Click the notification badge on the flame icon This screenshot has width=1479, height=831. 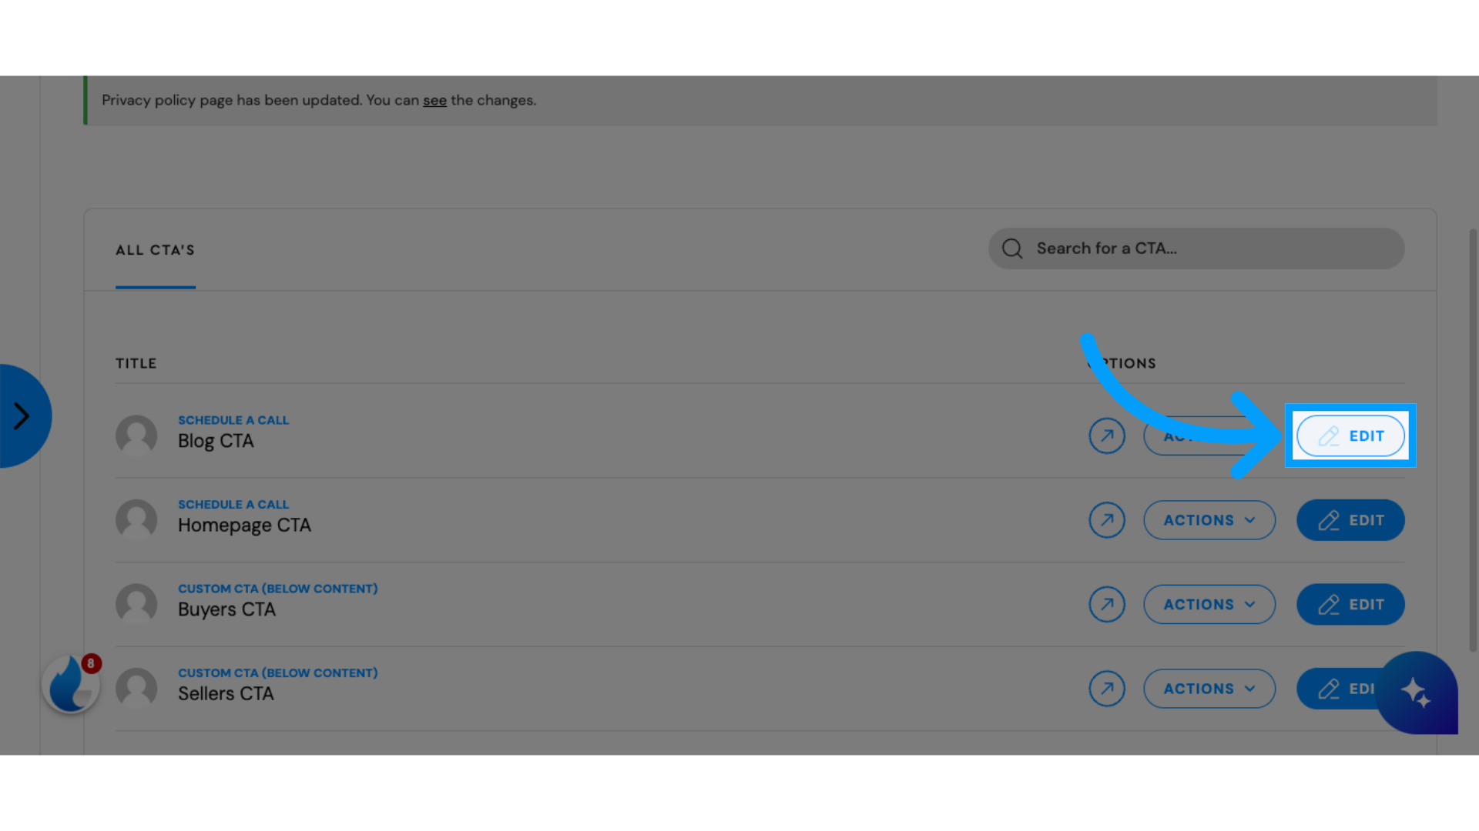click(90, 663)
